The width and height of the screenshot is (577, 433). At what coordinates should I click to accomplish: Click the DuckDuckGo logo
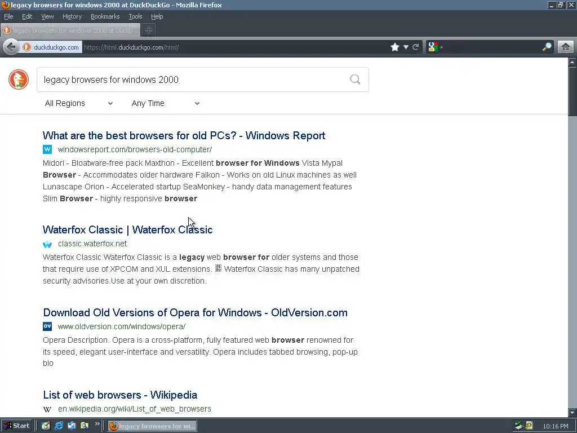click(x=19, y=79)
